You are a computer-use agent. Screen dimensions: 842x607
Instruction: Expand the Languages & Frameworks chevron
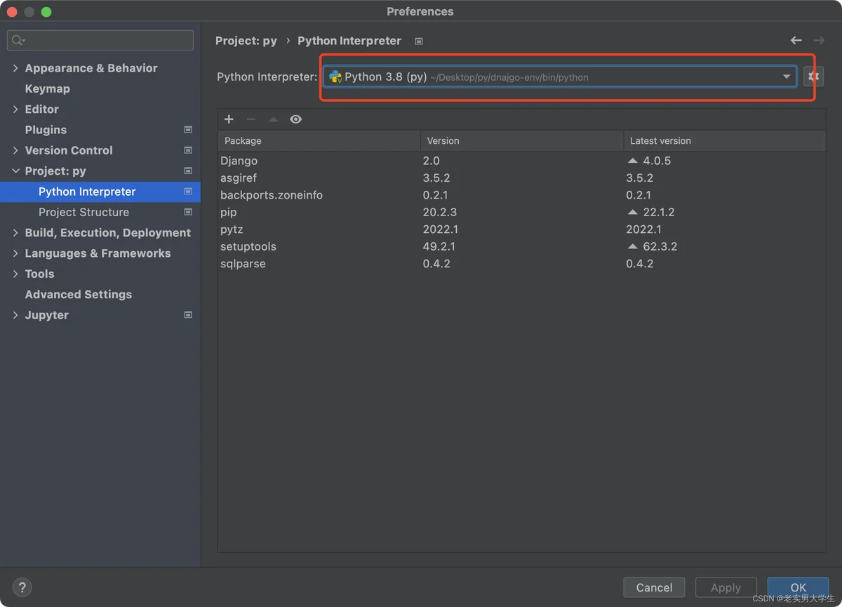click(x=15, y=253)
